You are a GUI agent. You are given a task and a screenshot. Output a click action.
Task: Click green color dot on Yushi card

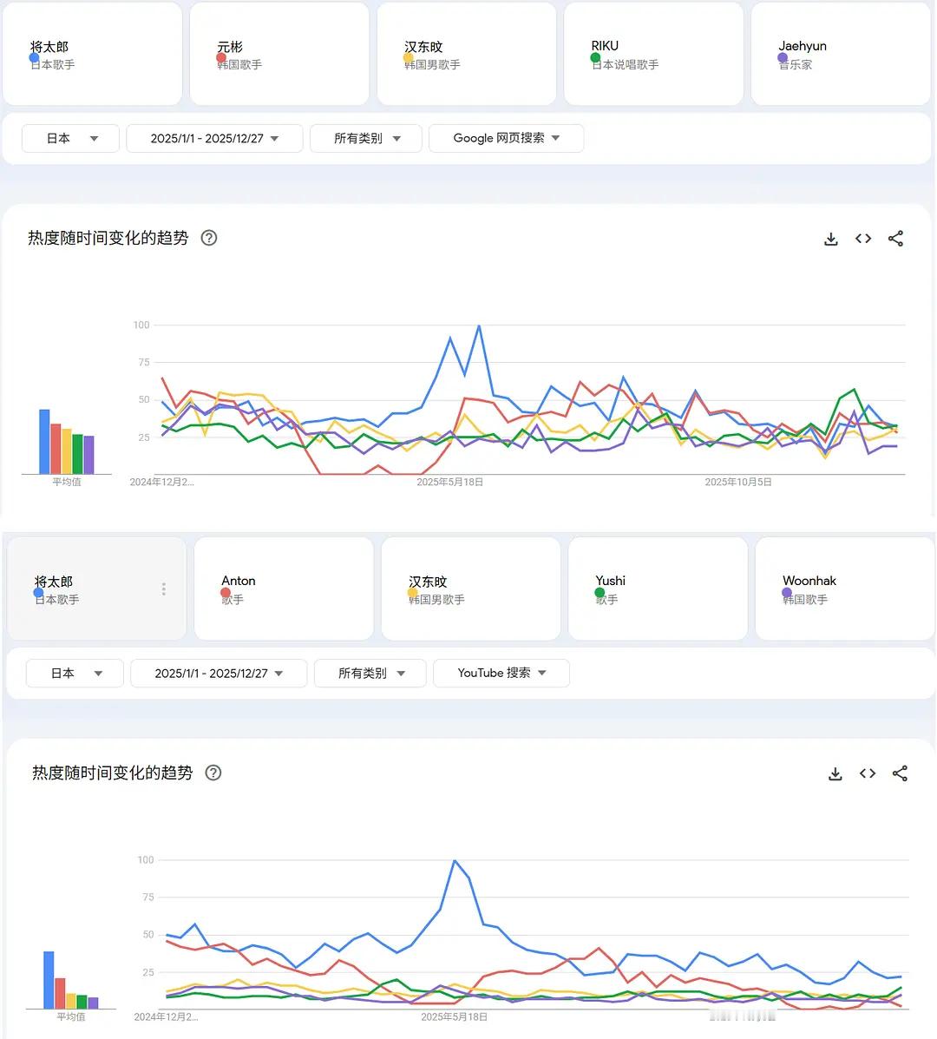[x=600, y=592]
